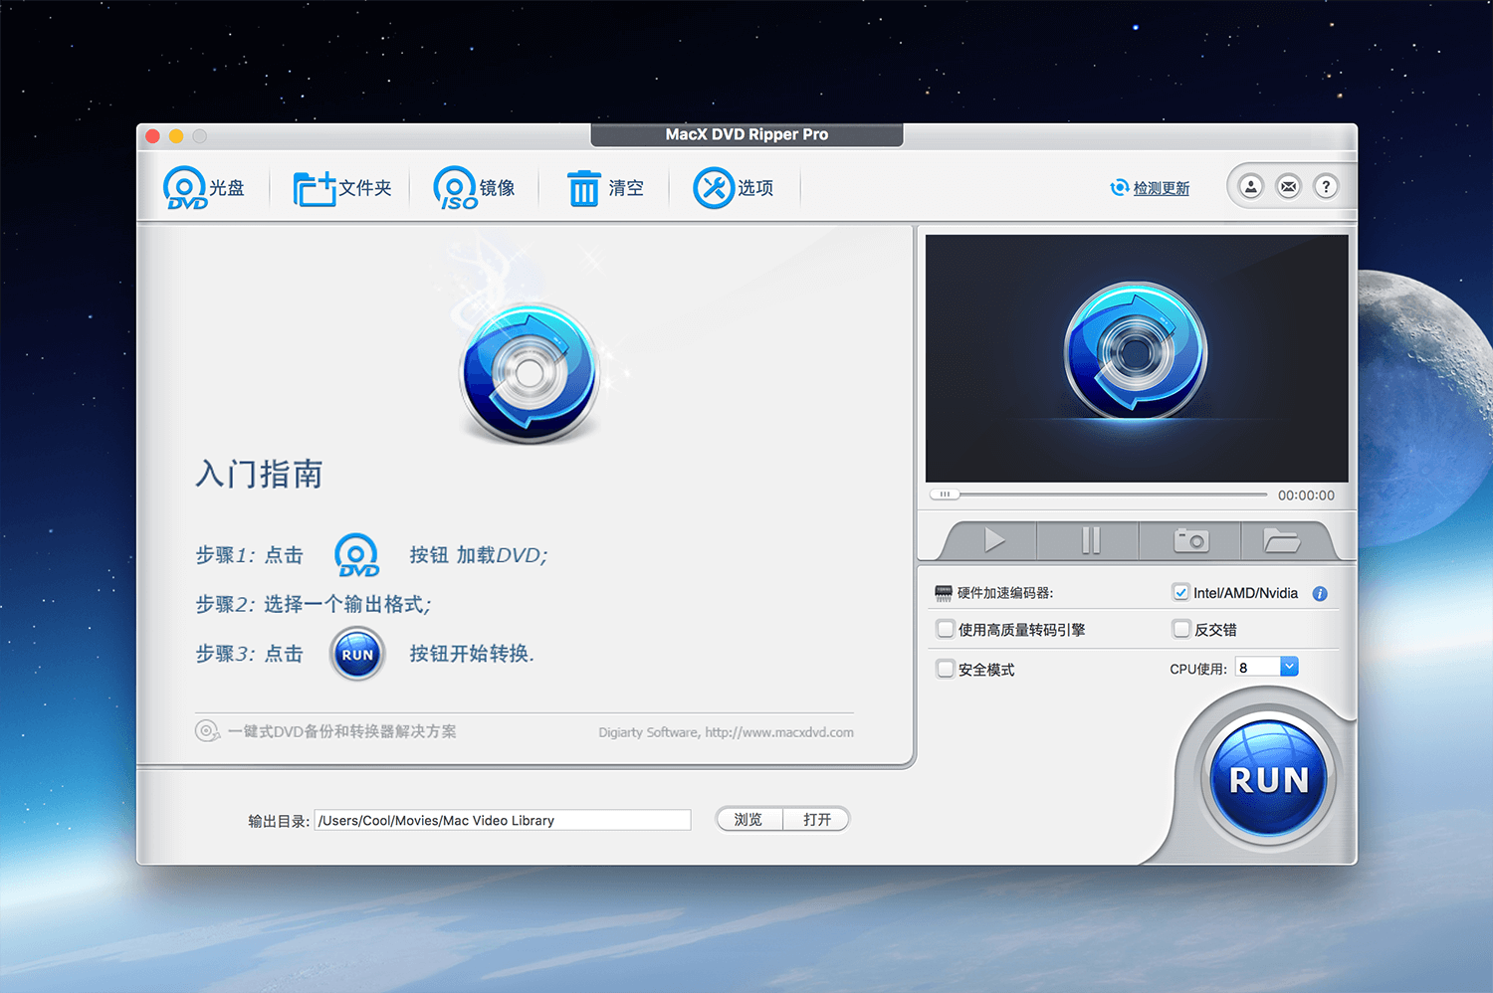Click the Digiarty Software macxdvd.com link text

[726, 732]
